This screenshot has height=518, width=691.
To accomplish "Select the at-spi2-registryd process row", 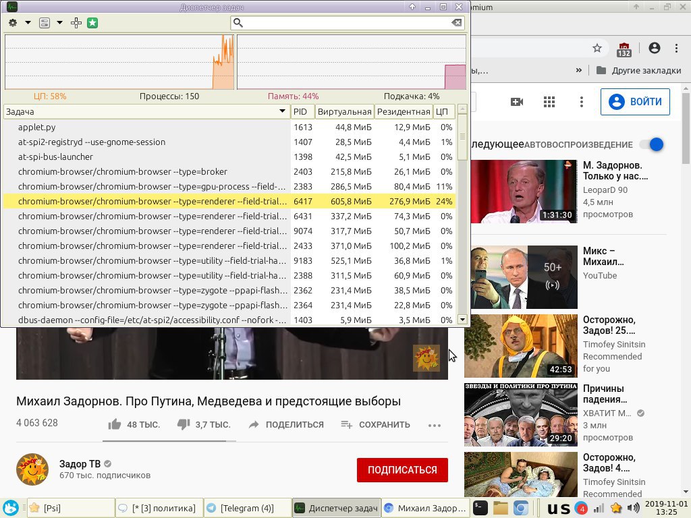I will coord(229,142).
